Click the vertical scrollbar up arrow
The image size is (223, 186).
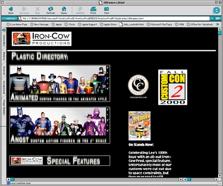(x=220, y=29)
